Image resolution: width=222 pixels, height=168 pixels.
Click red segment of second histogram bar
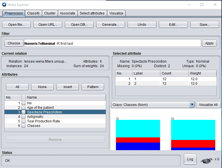[x=193, y=144]
